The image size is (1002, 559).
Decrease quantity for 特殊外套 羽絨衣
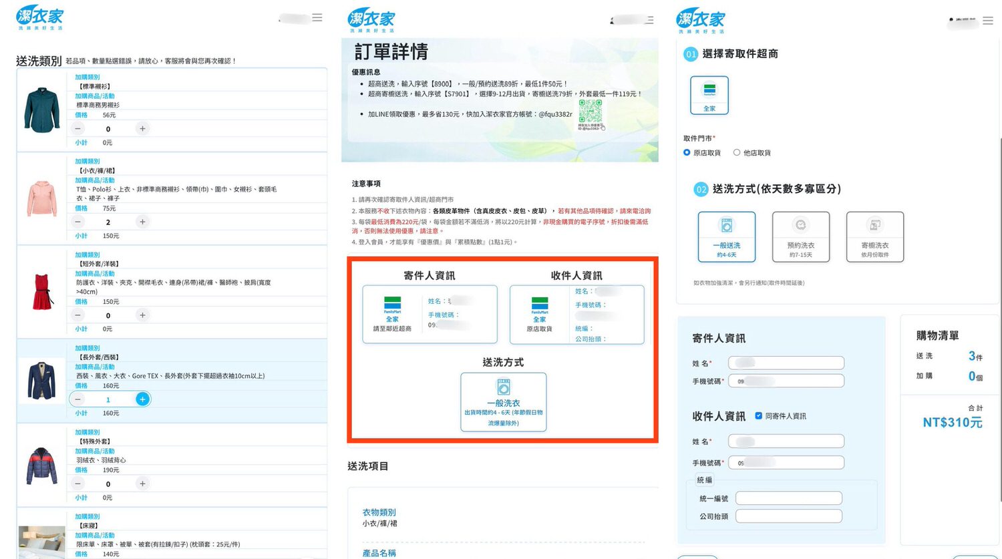78,483
